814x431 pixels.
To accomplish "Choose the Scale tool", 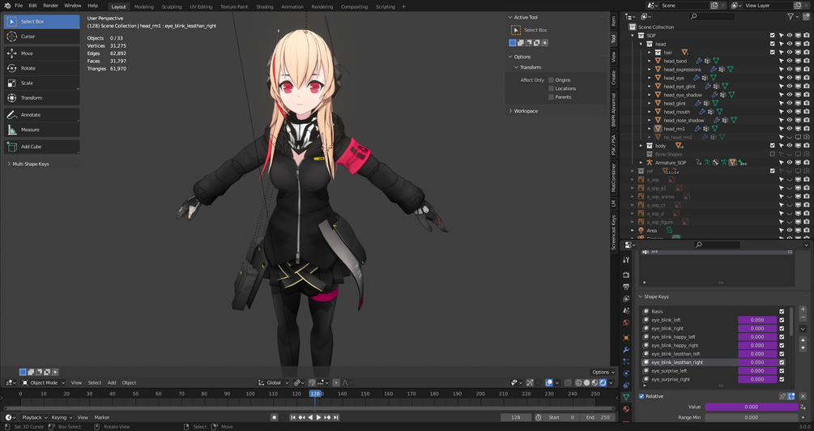I will point(41,83).
